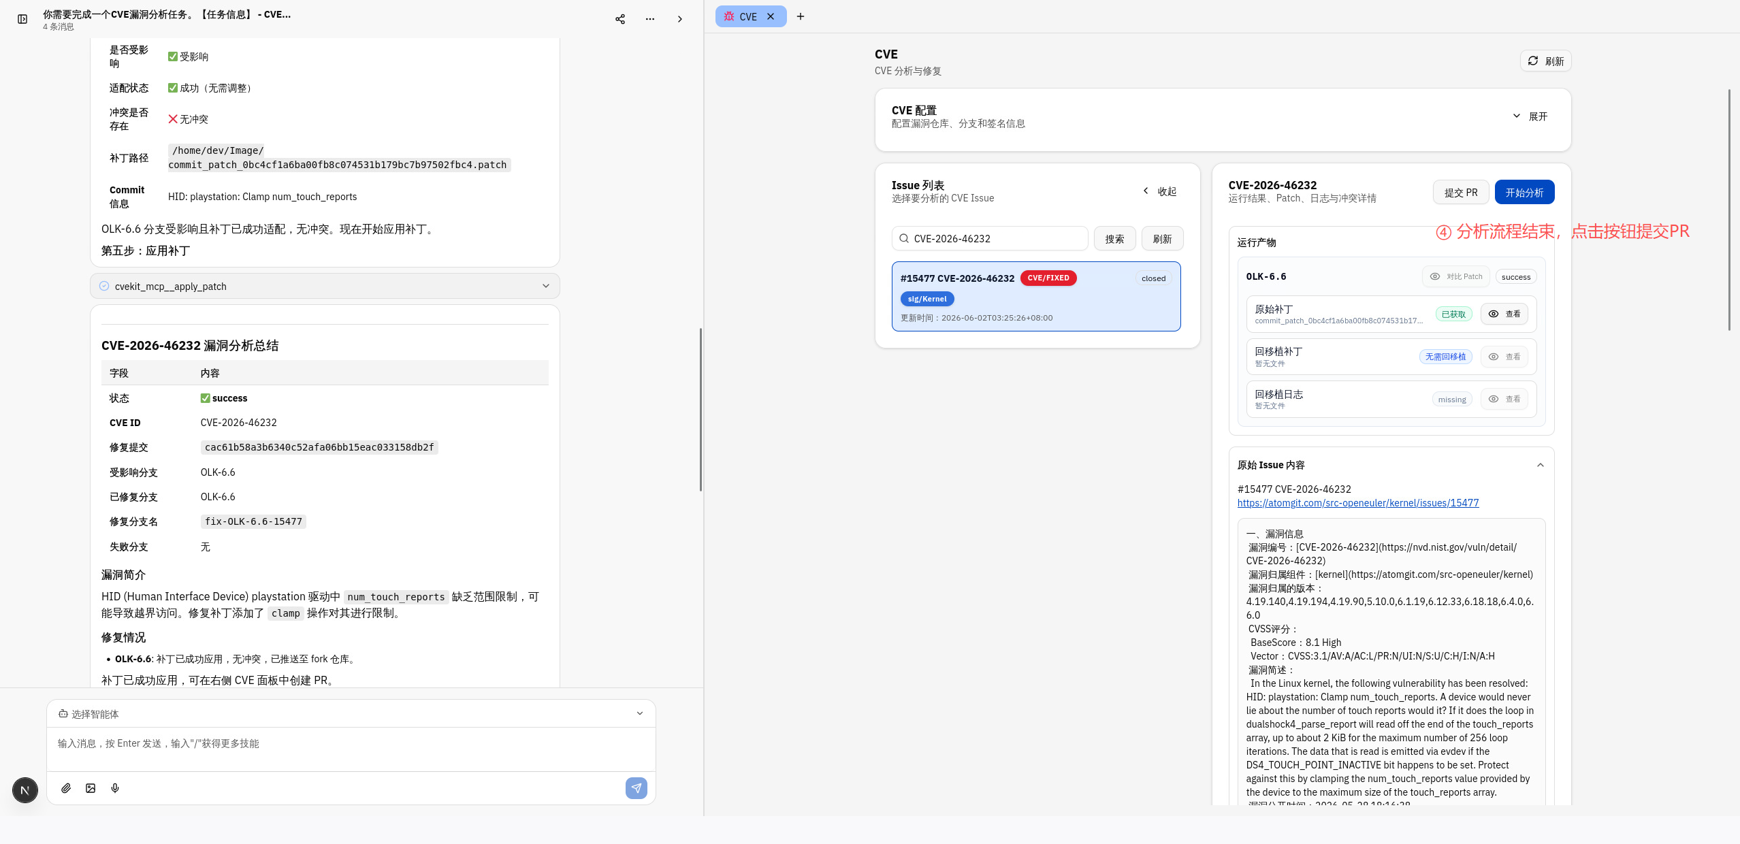Click the 开始分析 button
1740x844 pixels.
click(1524, 192)
